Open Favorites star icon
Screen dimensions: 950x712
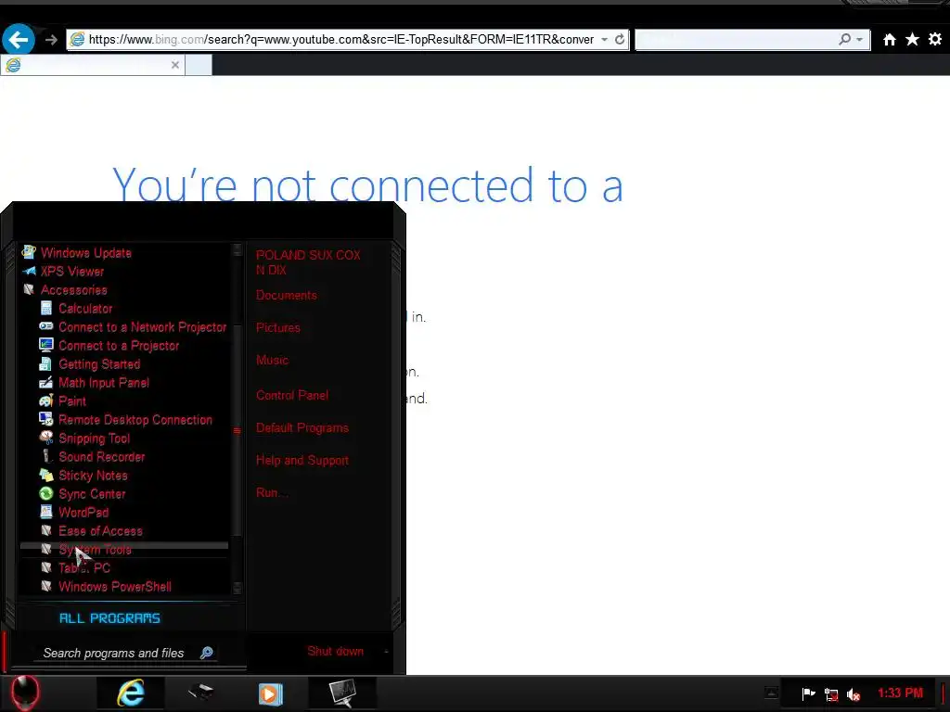click(912, 39)
